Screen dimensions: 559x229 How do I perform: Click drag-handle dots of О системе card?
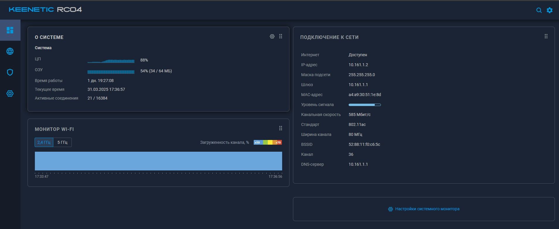281,36
